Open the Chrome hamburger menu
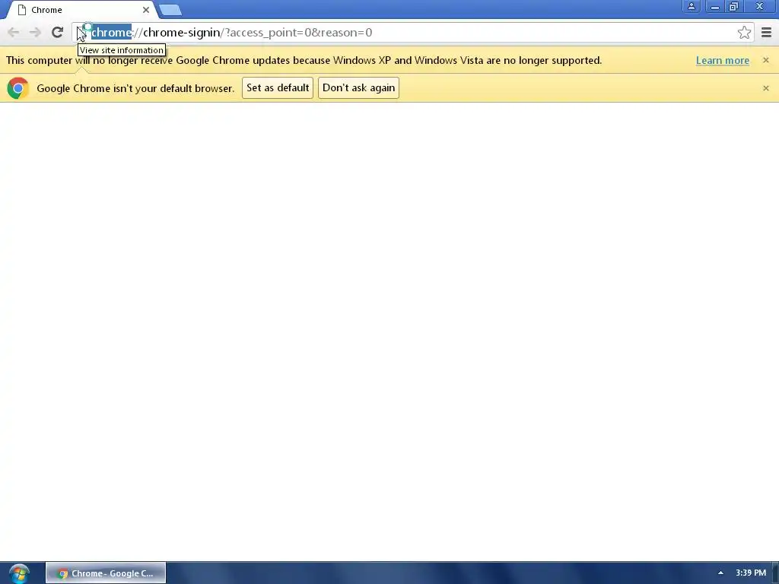779x584 pixels. [x=767, y=33]
